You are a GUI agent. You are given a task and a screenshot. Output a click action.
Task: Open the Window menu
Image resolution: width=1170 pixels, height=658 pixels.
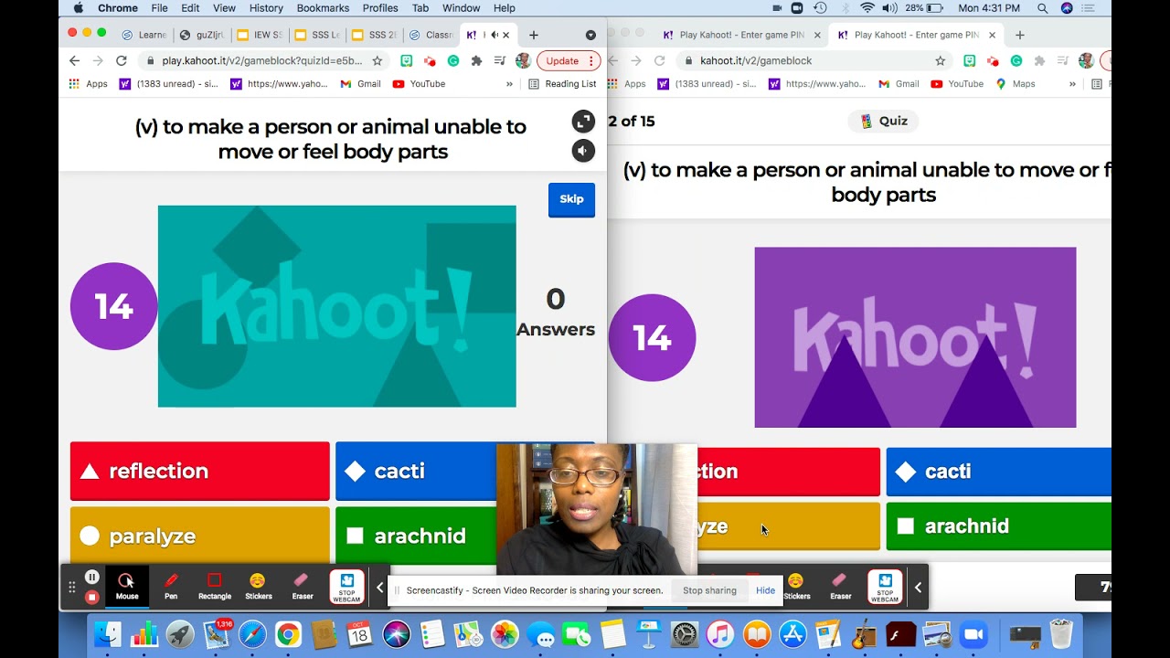[461, 8]
